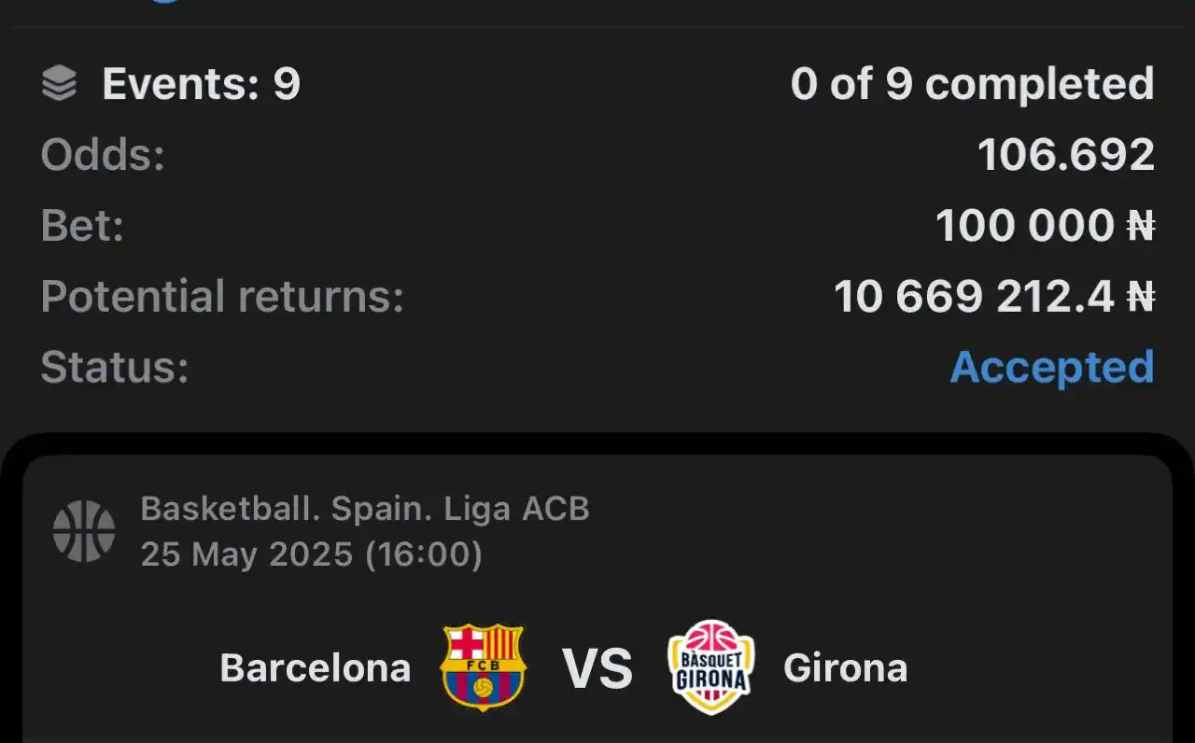This screenshot has height=743, width=1195.
Task: Select the Events: 9 label
Action: (202, 84)
